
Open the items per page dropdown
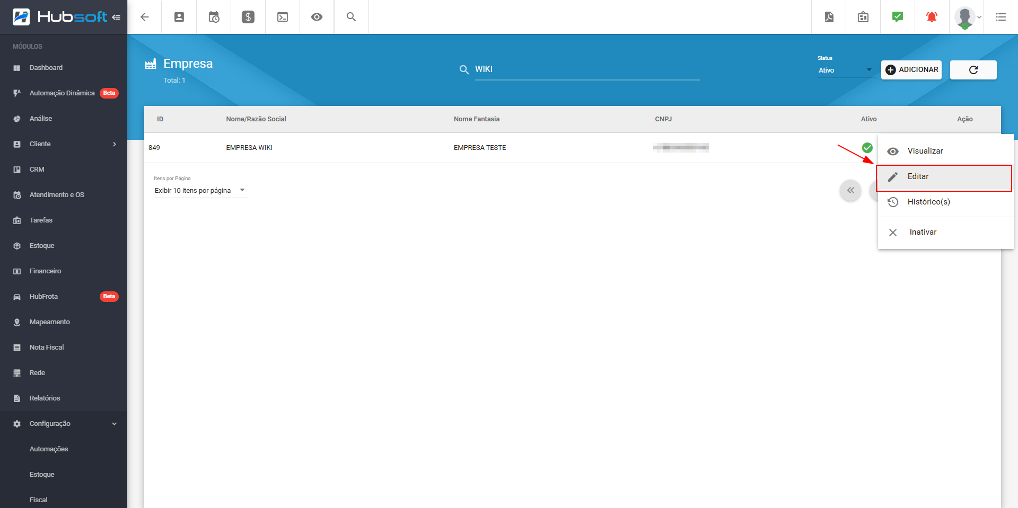(201, 191)
